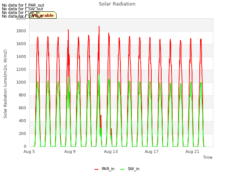This screenshot has width=235, height=176.
Task: Click the 0 y-axis tick label
Action: coord(25,147)
